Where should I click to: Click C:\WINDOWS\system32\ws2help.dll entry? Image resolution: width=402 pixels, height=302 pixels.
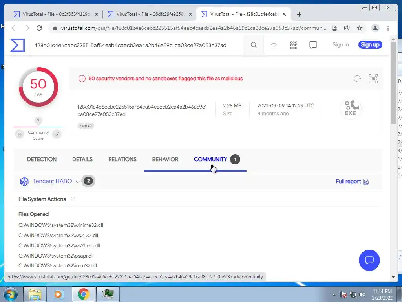click(x=59, y=245)
